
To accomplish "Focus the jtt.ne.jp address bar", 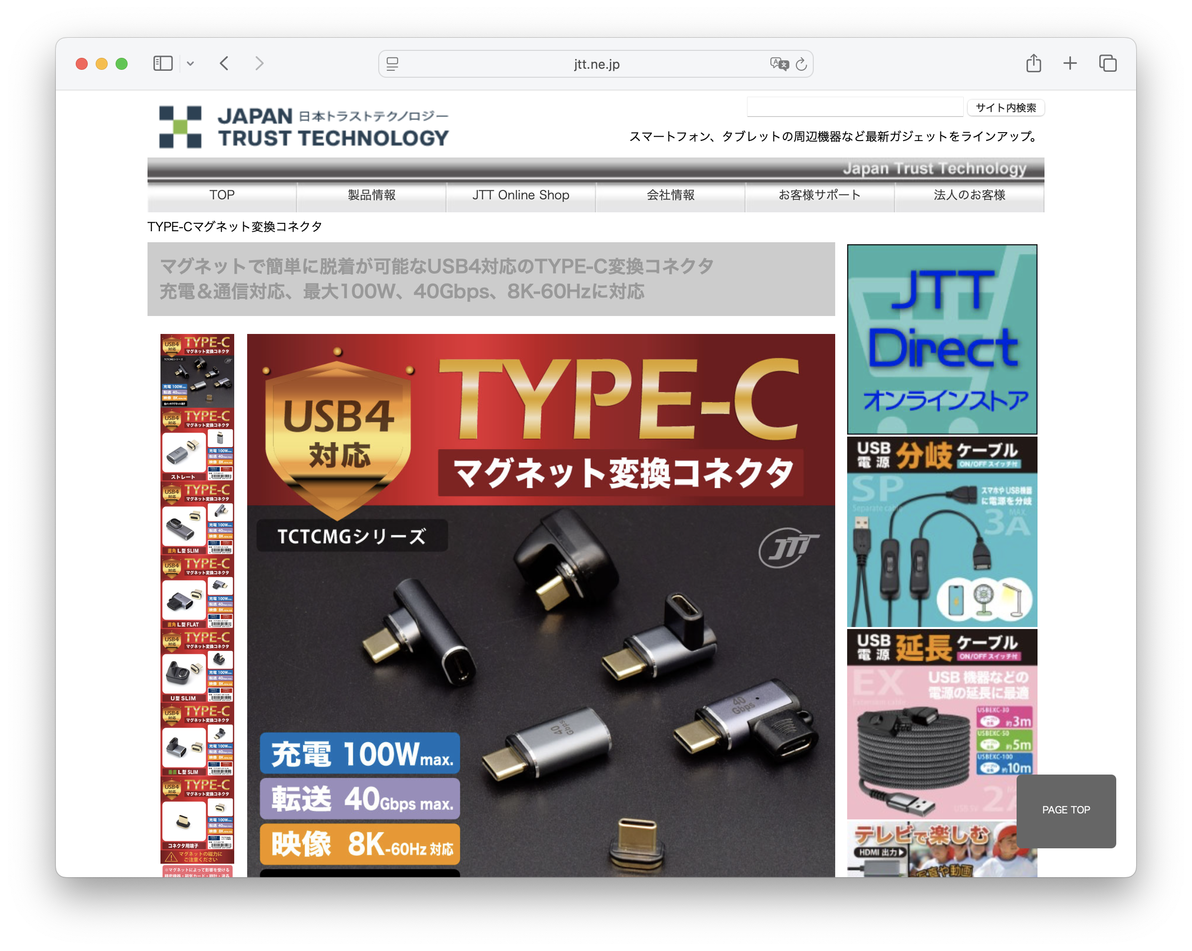I will point(596,64).
